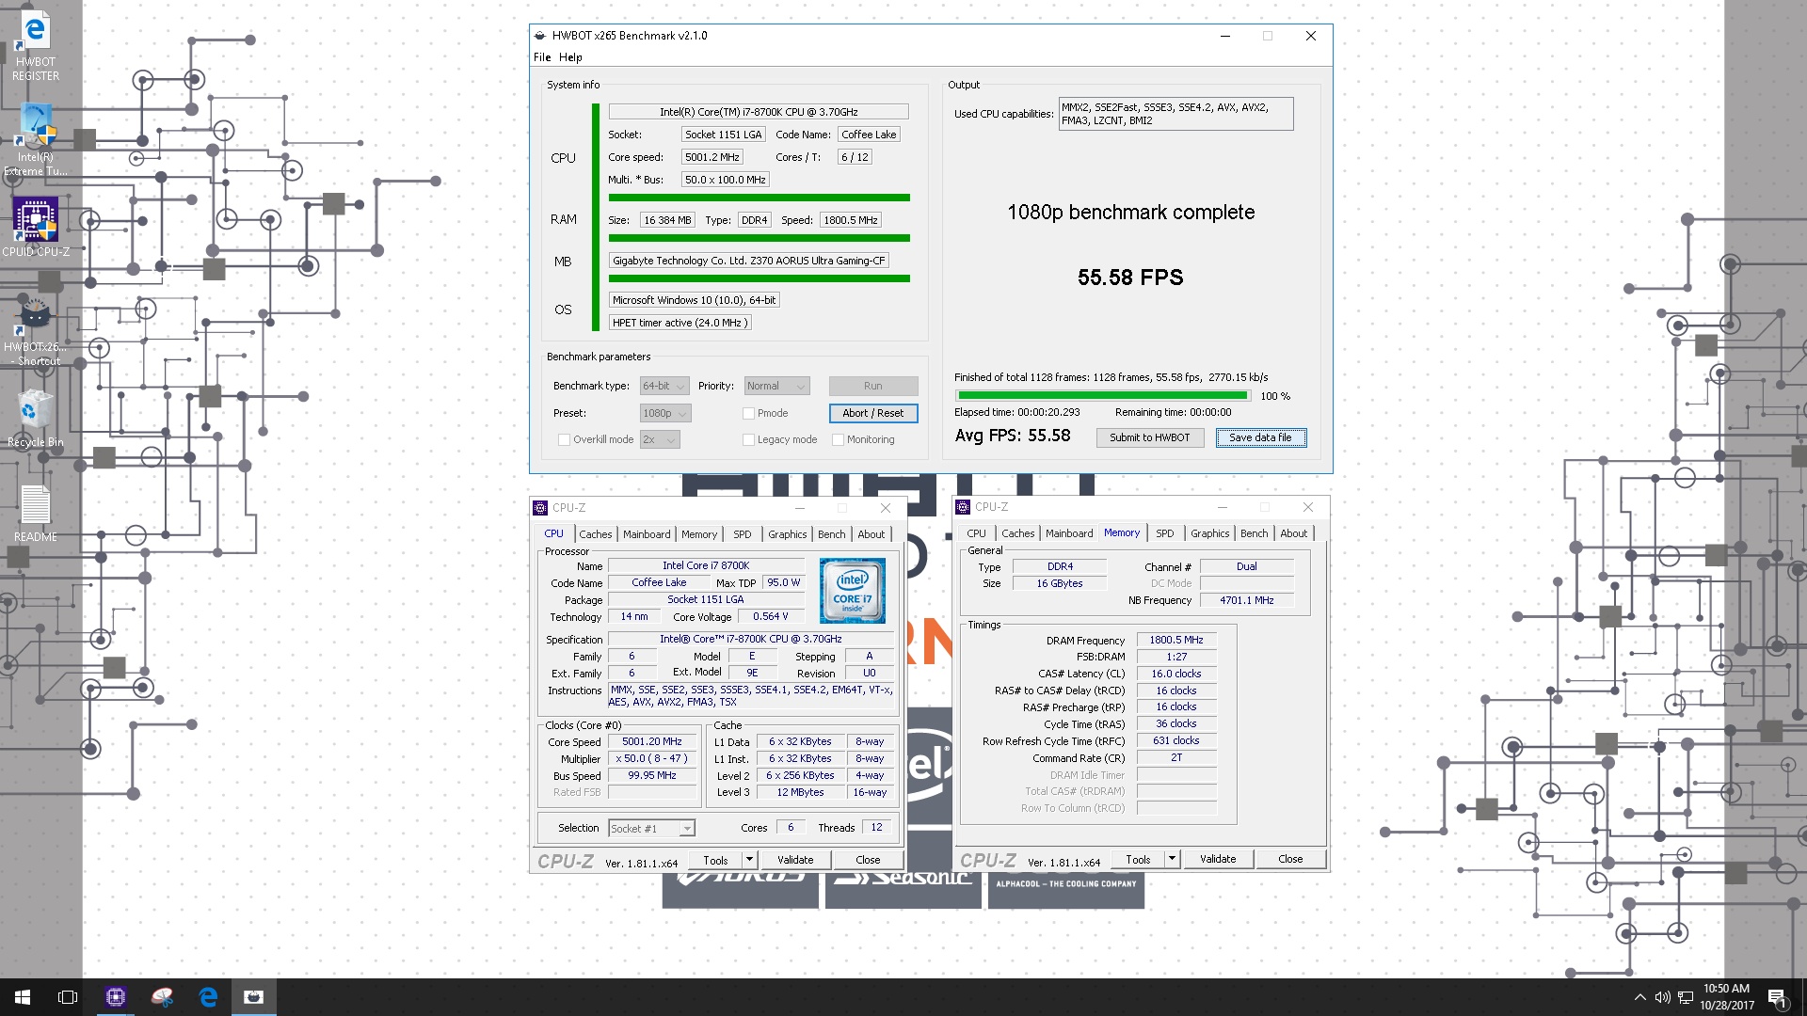Screen dimensions: 1807x1016
Task: Expand Tools dropdown arrow in left CPU-Z
Action: click(749, 860)
